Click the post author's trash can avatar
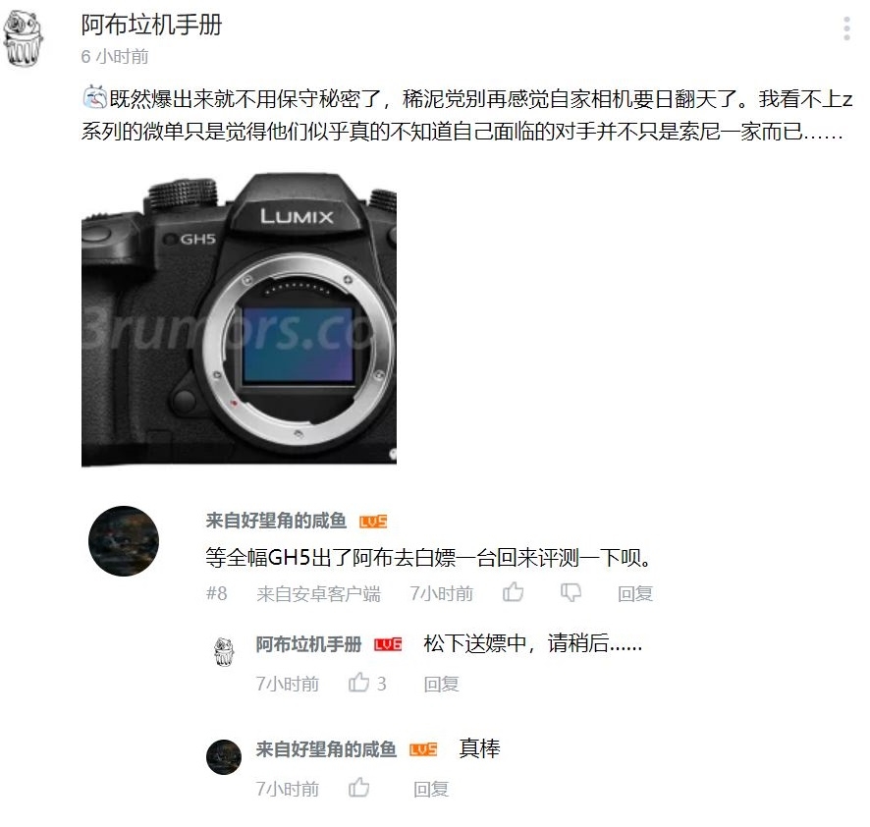870x827 pixels. coord(23,39)
